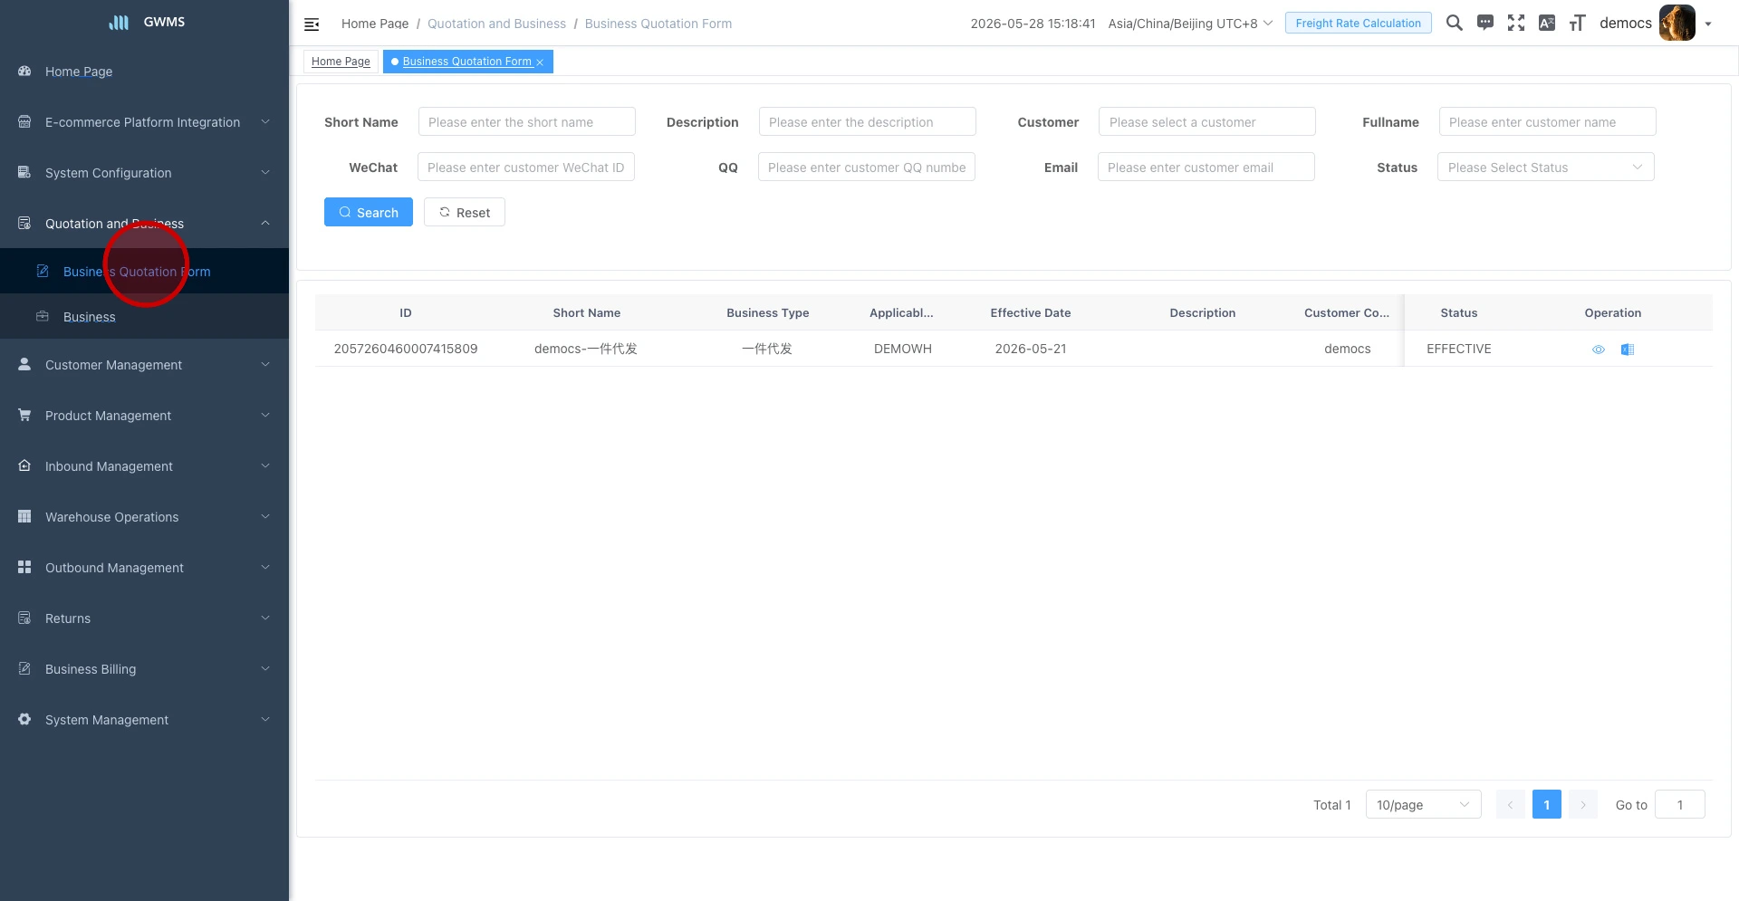Go to pagination page 1
The width and height of the screenshot is (1739, 901).
(1547, 804)
